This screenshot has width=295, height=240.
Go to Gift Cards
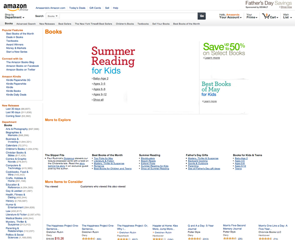click(x=95, y=8)
